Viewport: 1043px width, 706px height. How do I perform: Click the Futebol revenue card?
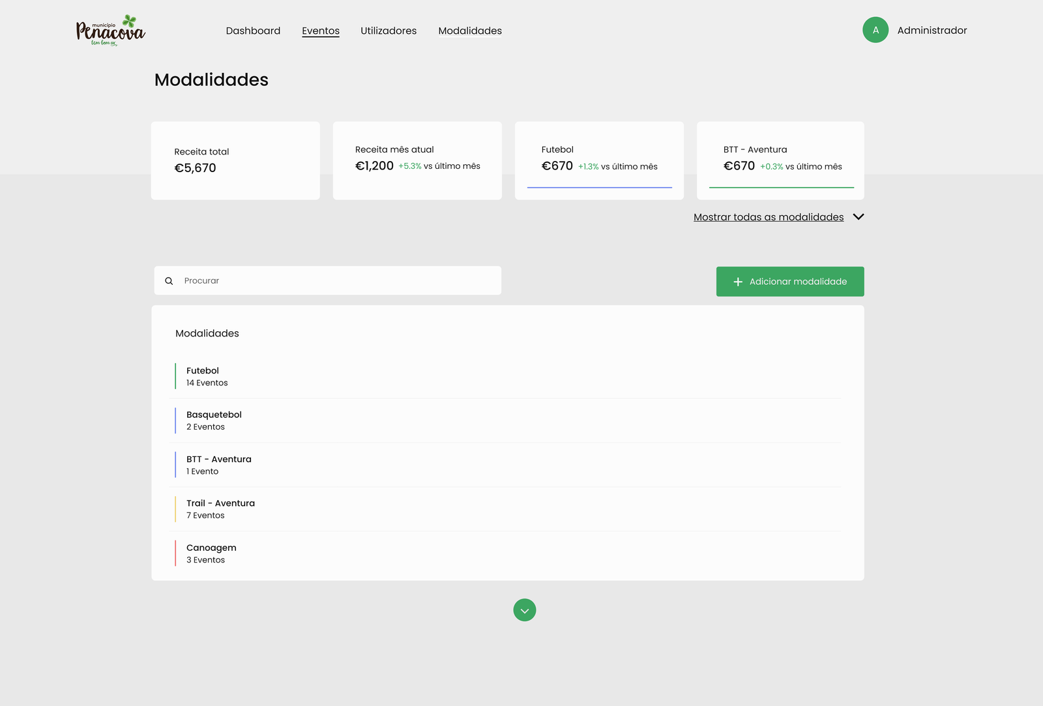pyautogui.click(x=599, y=160)
